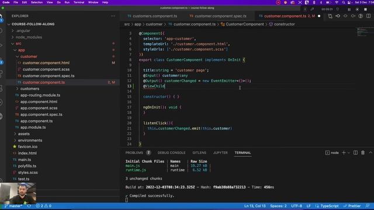Viewport: 374px width, 210px height.
Task: Open the new terminal dropdown arrow
Action: (x=349, y=153)
